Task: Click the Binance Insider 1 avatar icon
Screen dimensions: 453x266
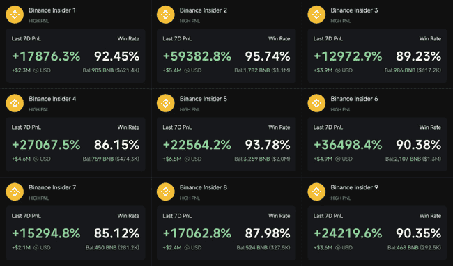Action: coord(15,15)
